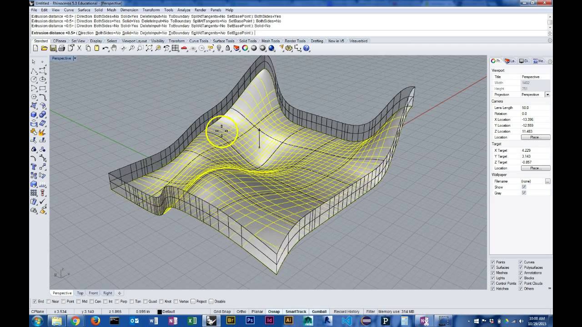Click the Cut scissors icon
Screen dimensions: 582x327
point(79,48)
